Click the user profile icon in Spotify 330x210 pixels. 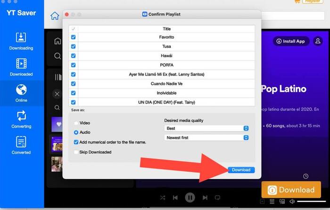pos(318,41)
